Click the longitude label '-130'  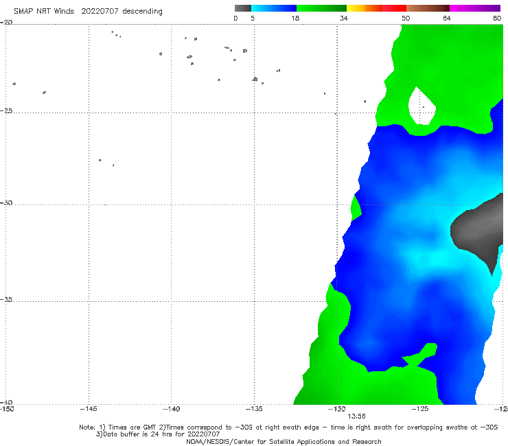(x=337, y=409)
